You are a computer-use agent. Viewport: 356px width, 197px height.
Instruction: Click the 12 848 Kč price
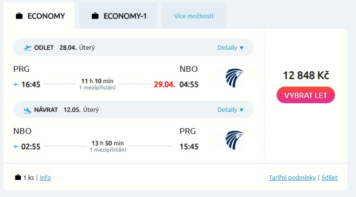point(306,75)
